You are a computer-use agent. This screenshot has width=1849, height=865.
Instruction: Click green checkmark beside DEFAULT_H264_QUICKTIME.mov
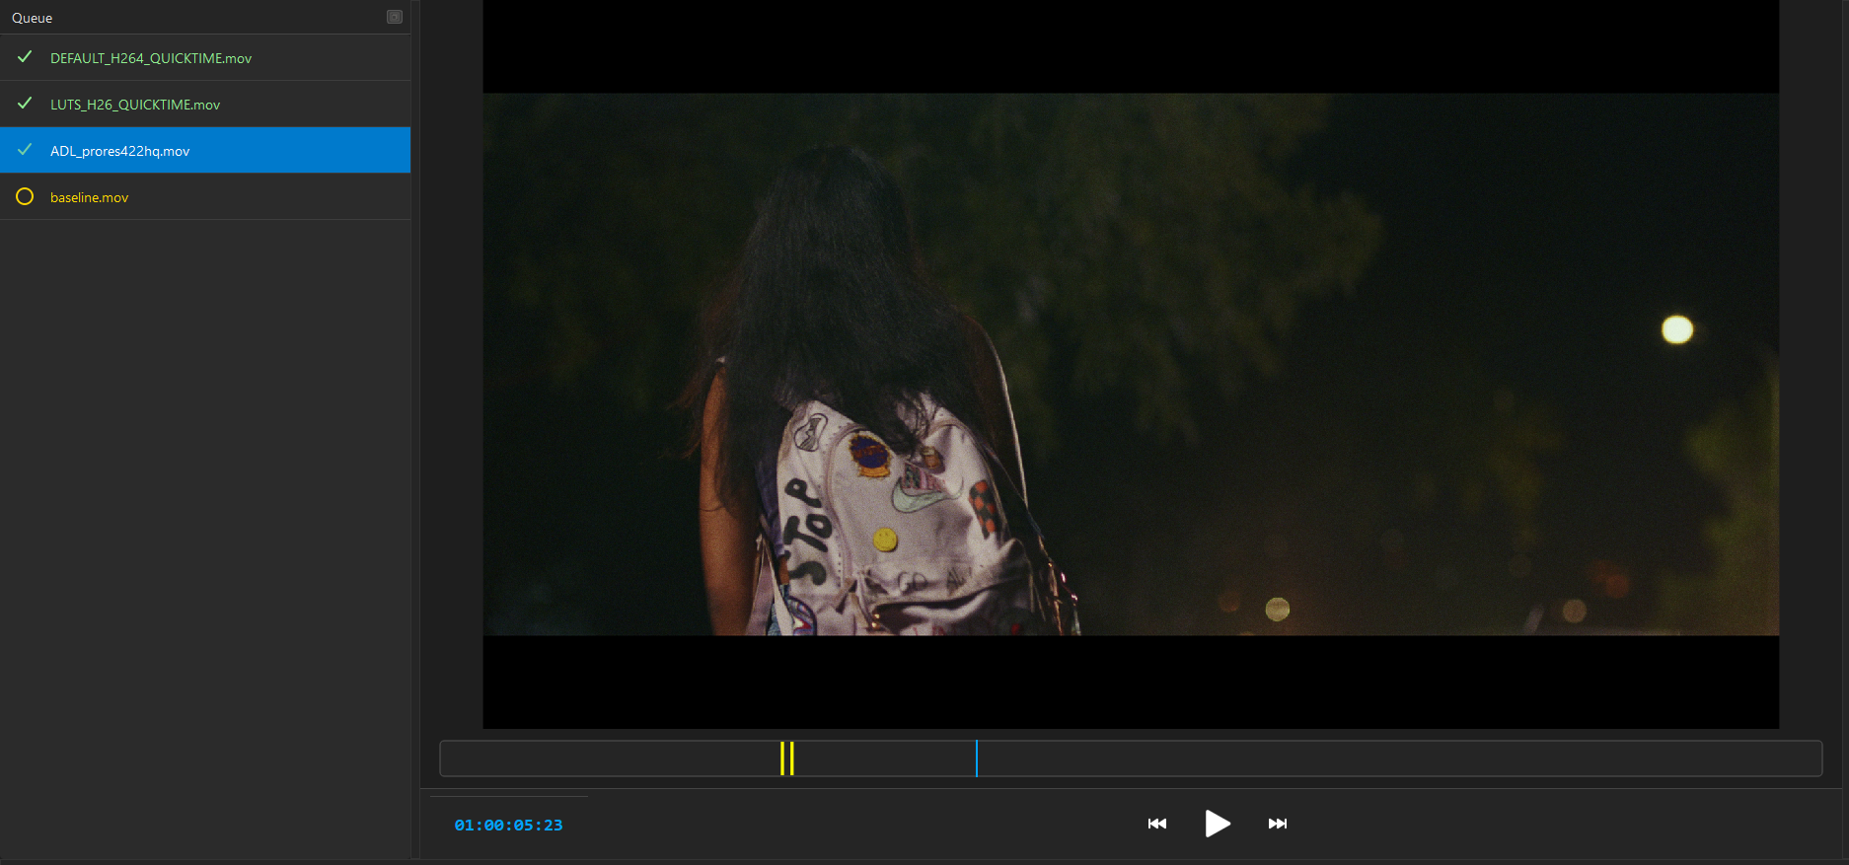pyautogui.click(x=25, y=57)
